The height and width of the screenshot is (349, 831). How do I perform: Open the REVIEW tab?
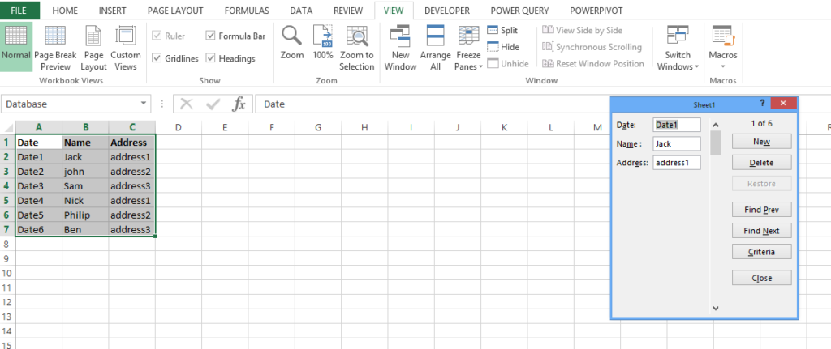[348, 11]
